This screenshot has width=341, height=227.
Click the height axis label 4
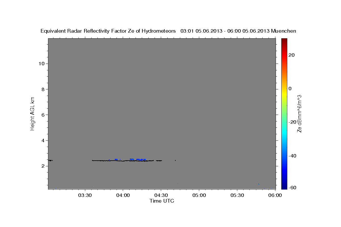42,141
